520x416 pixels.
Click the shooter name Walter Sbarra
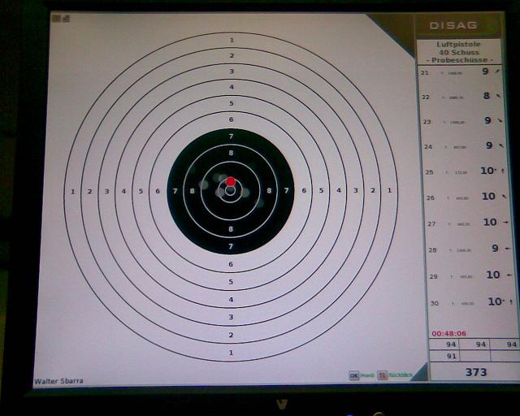pyautogui.click(x=58, y=381)
